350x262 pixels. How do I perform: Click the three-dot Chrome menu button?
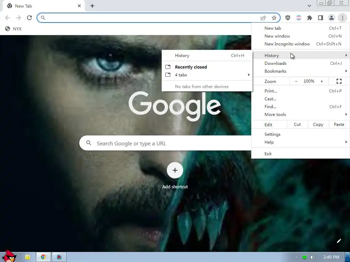(342, 18)
